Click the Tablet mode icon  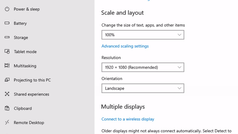click(x=7, y=52)
